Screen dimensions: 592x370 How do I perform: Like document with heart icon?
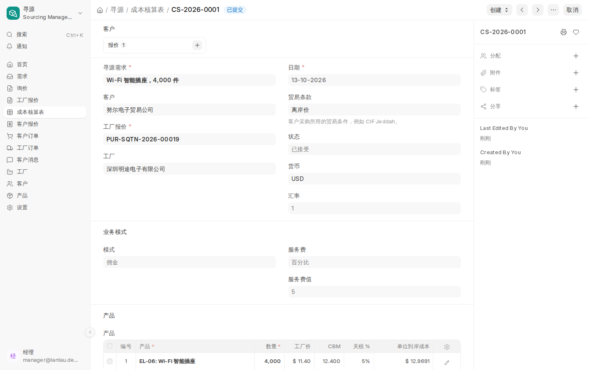coord(576,32)
